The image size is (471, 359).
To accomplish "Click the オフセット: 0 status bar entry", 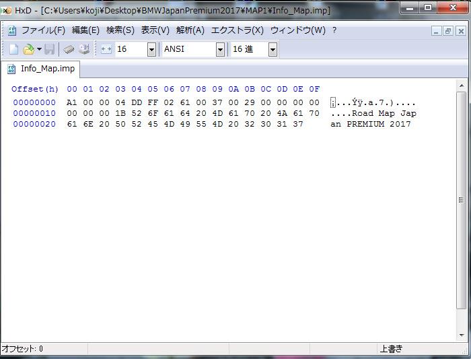I will click(22, 349).
